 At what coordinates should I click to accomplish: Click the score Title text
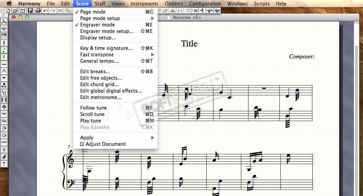tap(189, 44)
